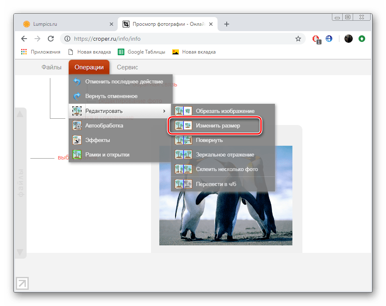Viewport: 386px width, 306px height.
Task: Expand the Редактировать submenu arrow
Action: click(x=164, y=111)
